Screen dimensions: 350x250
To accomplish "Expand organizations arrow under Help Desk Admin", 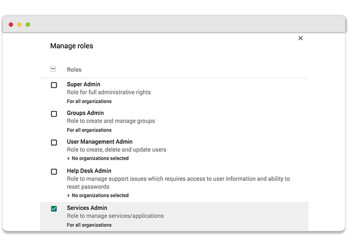I will pos(68,195).
